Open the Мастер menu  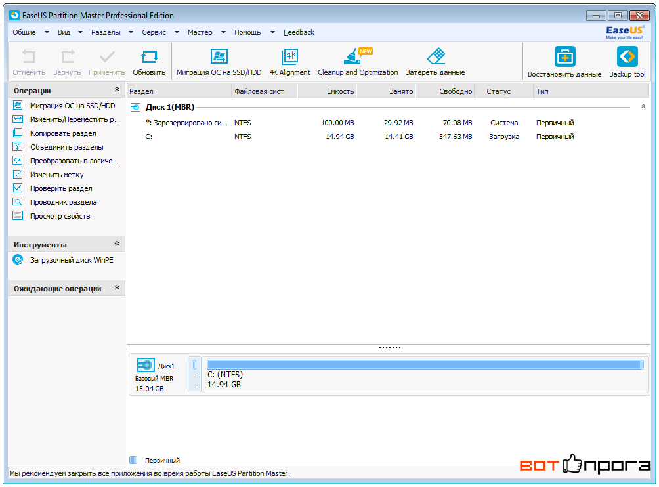pyautogui.click(x=200, y=32)
